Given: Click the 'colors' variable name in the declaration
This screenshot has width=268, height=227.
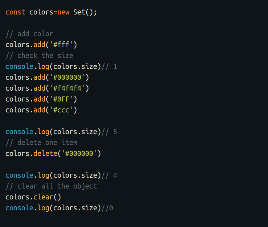Looking at the screenshot, I should (41, 12).
